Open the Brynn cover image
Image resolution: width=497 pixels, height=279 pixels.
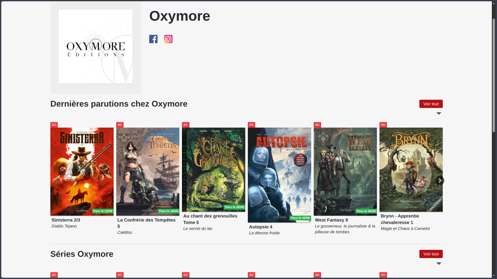[x=411, y=170]
